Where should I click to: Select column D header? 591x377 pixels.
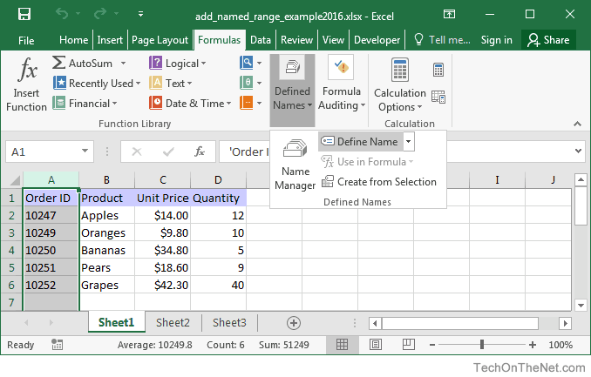(x=218, y=180)
